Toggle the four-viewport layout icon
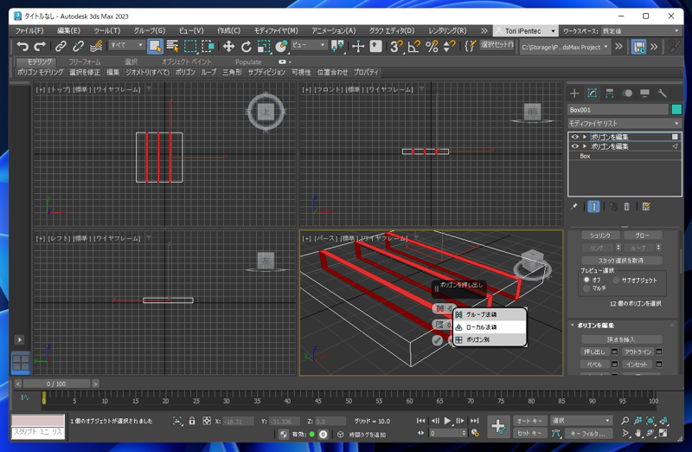 (21, 362)
